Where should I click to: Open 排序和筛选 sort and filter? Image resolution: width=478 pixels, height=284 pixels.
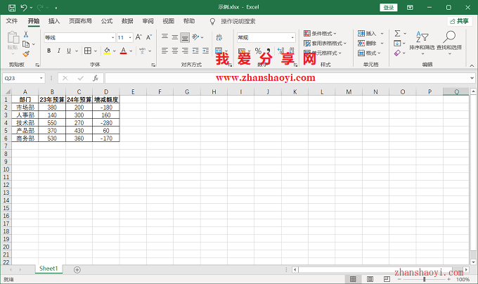coord(422,43)
